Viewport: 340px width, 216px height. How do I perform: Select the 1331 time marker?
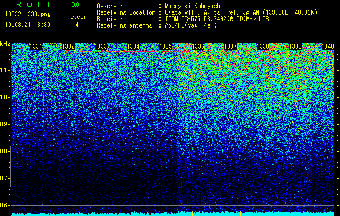[x=36, y=46]
